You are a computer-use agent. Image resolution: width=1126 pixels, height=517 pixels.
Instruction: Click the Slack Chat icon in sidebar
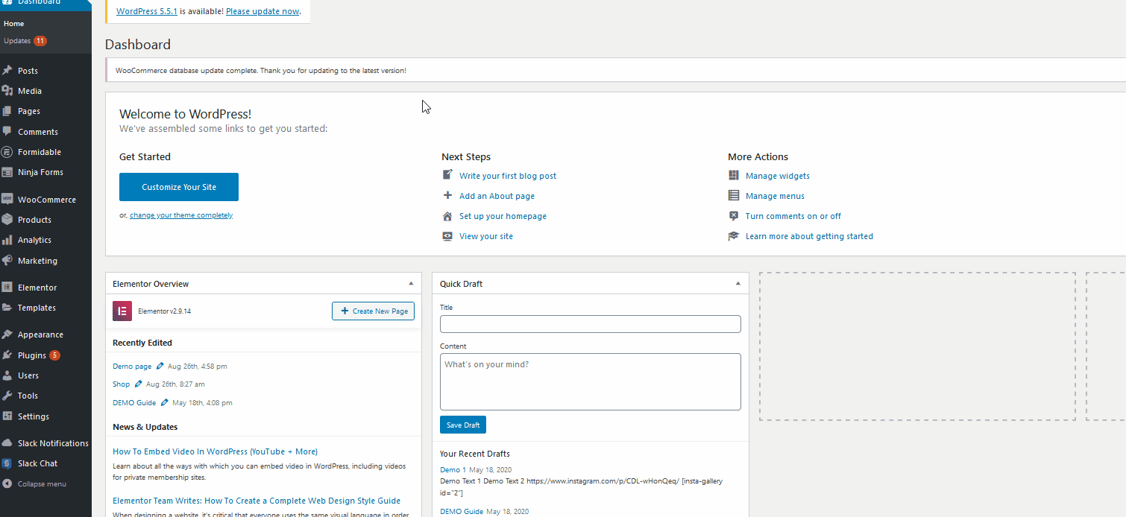[7, 463]
